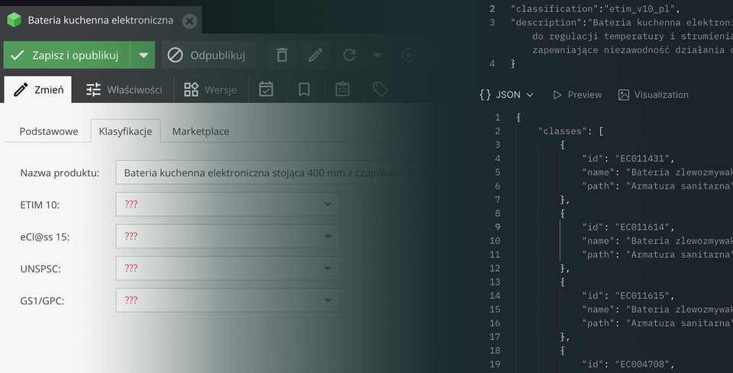
Task: Switch to the Marketplace tab
Action: tap(200, 131)
